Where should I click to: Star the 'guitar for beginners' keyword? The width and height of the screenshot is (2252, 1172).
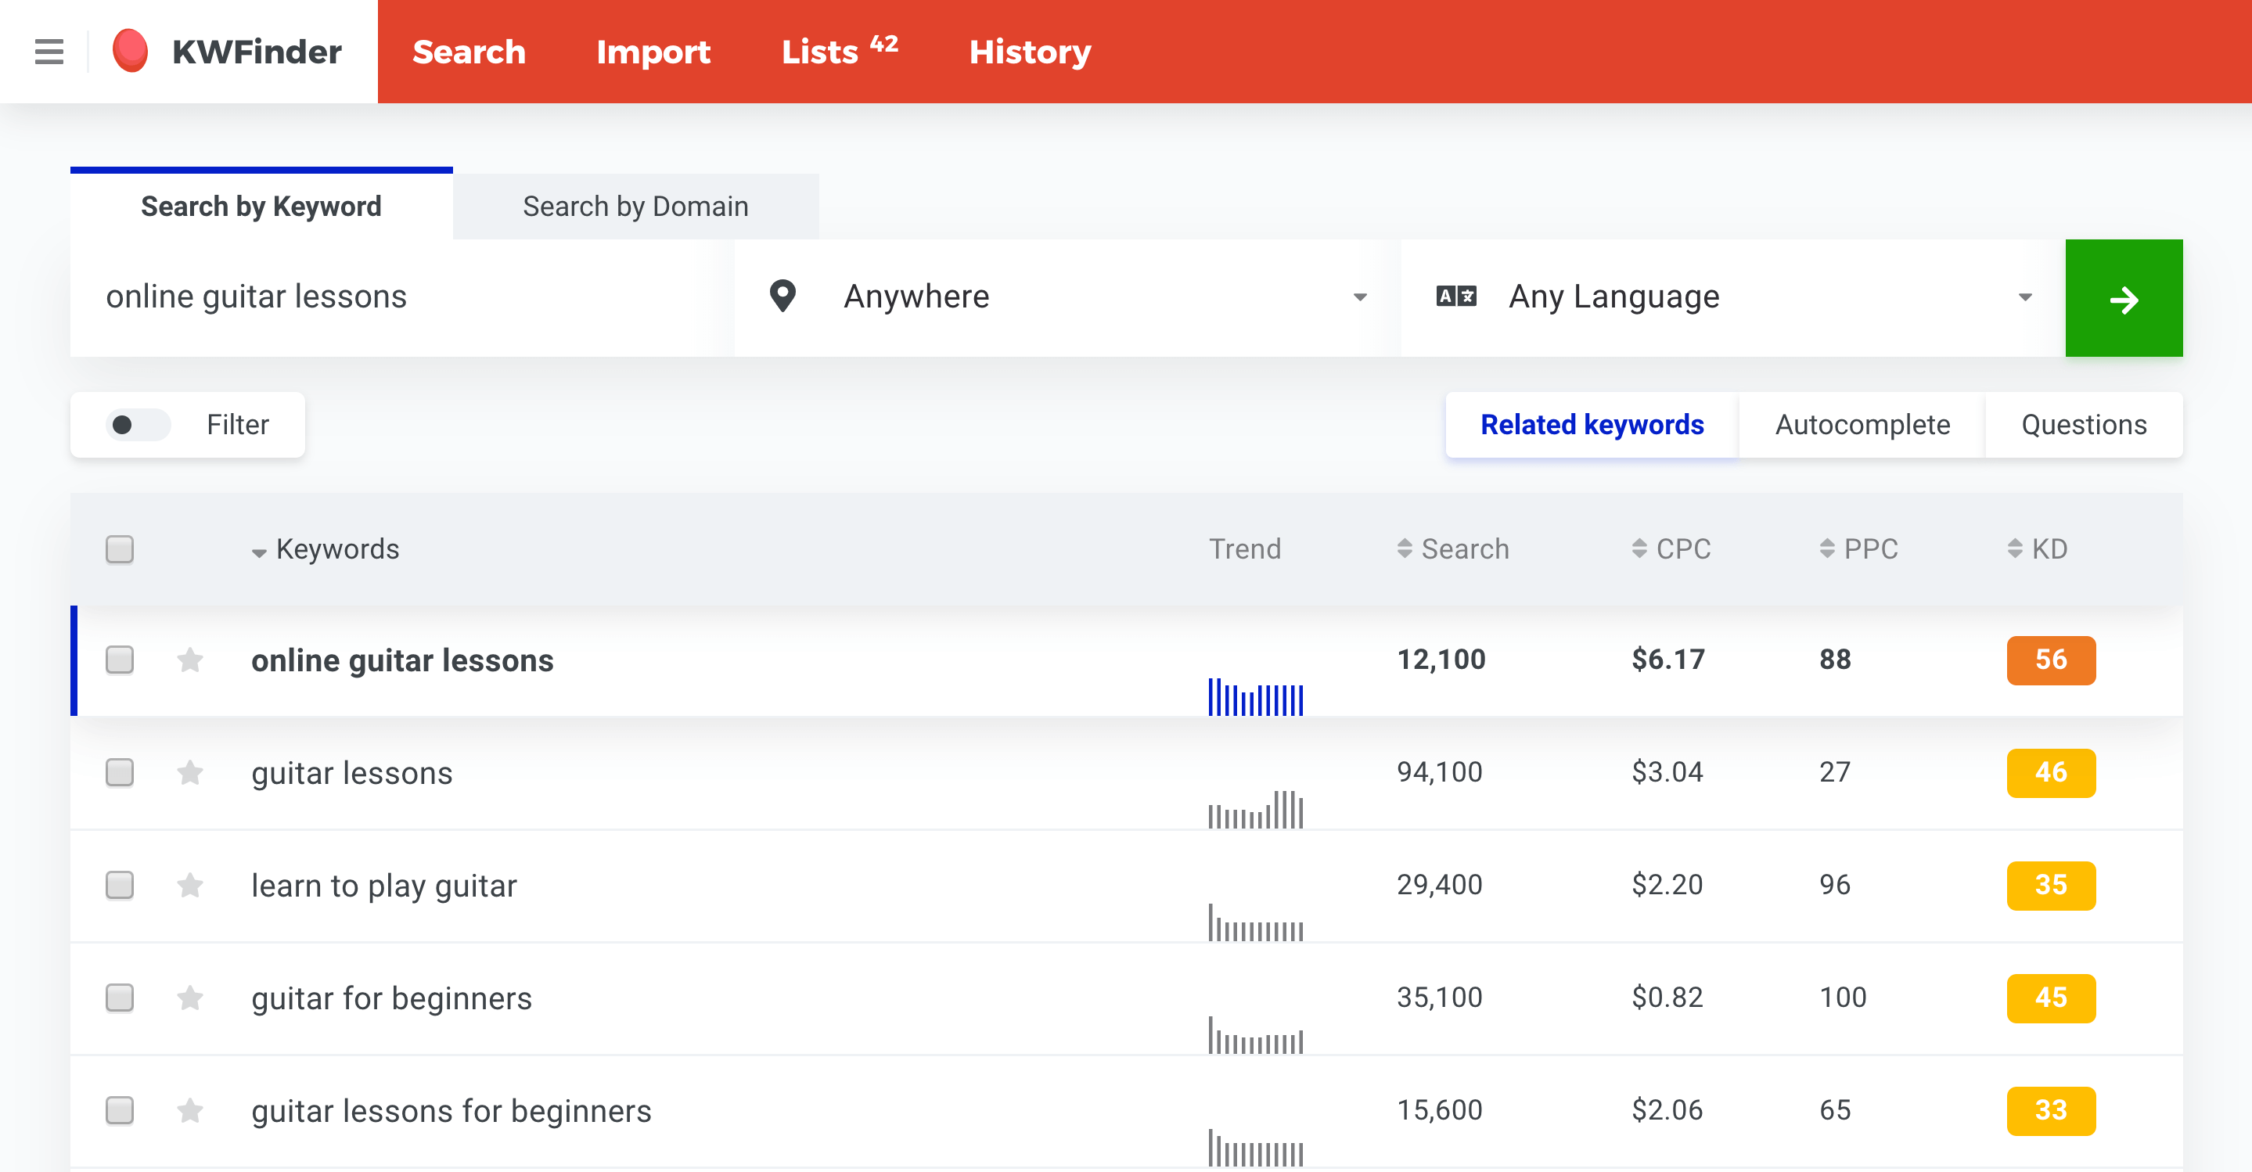tap(189, 998)
